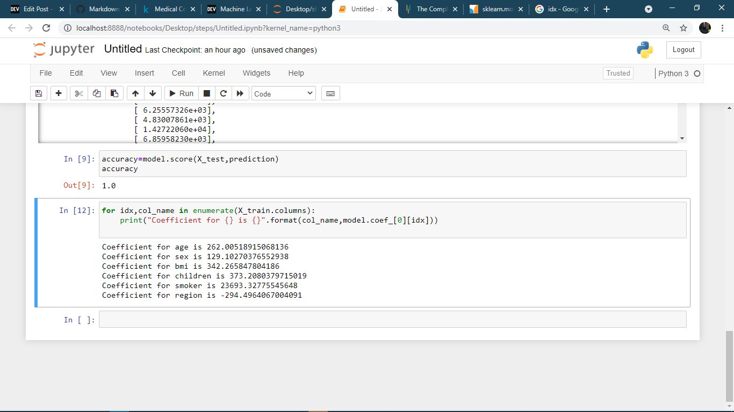The height and width of the screenshot is (412, 734).
Task: Click the zoom magnifier icon in address bar
Action: click(666, 28)
